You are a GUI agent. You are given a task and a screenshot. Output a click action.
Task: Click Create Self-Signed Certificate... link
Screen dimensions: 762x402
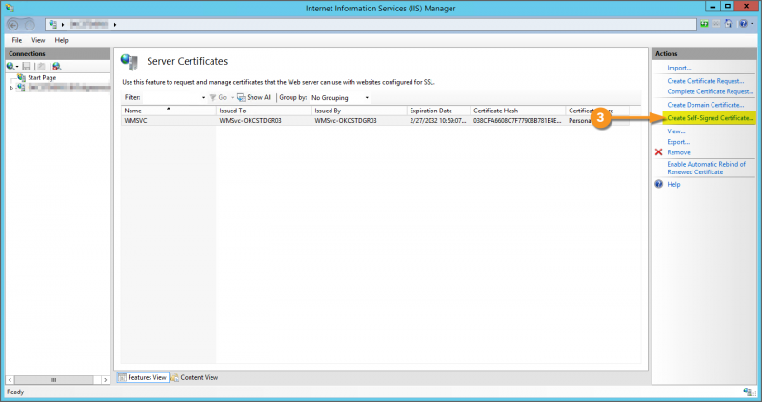710,118
